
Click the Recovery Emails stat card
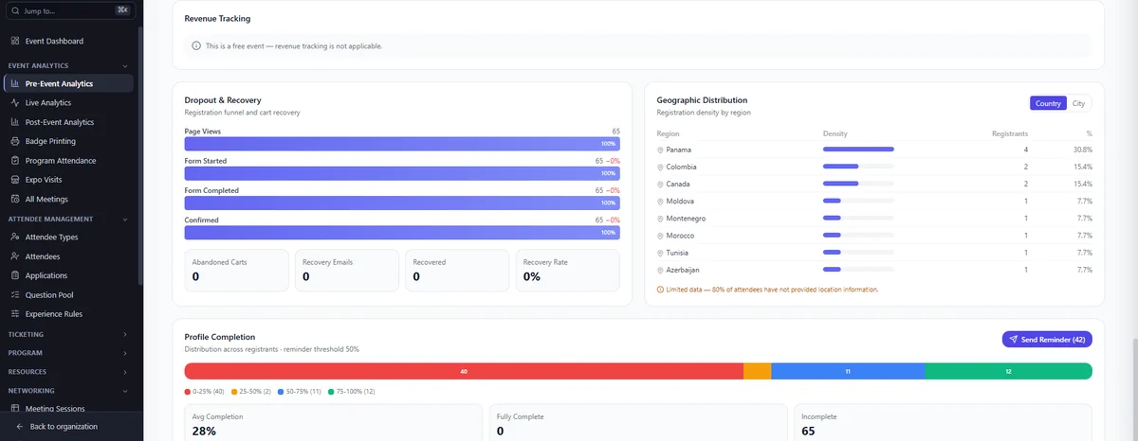pyautogui.click(x=347, y=271)
